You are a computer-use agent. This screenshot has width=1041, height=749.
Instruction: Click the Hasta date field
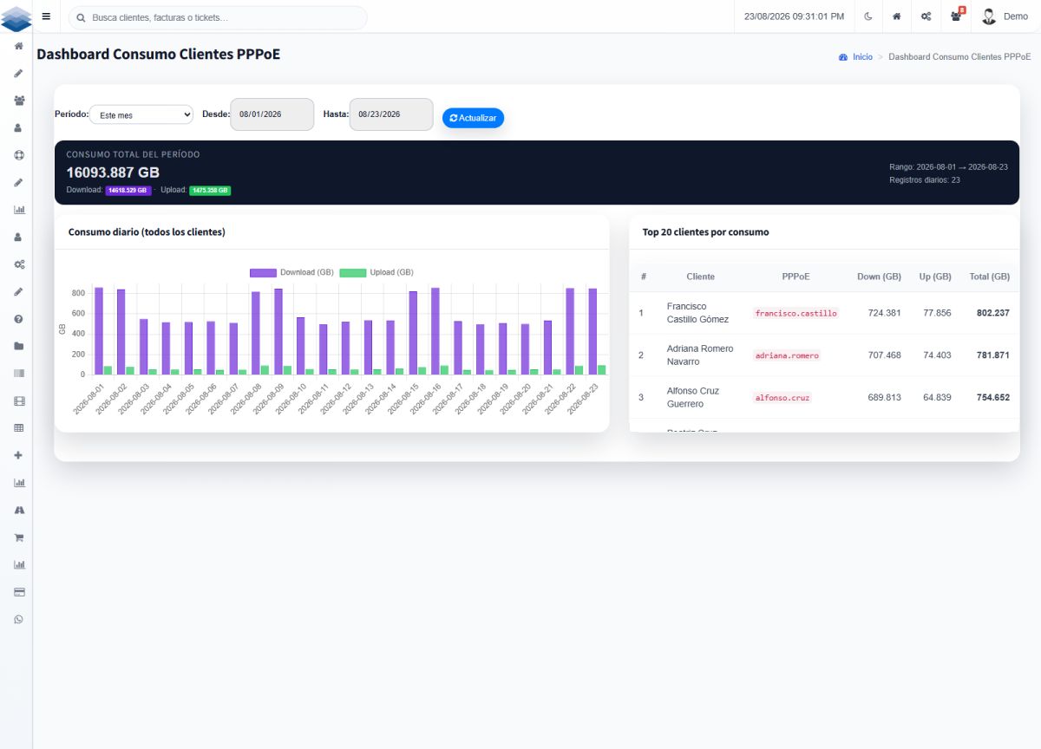(x=391, y=114)
